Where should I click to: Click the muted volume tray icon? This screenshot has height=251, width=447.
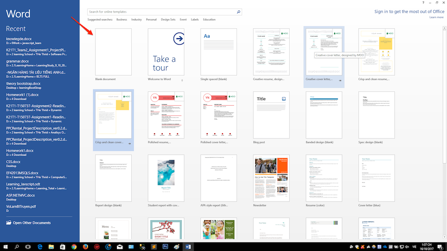407,247
